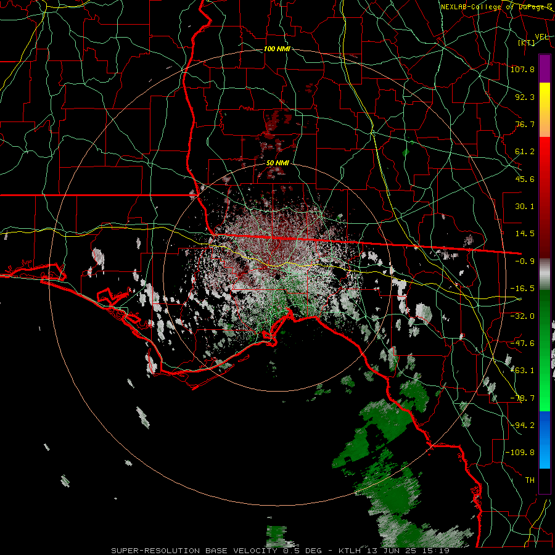Click the 14.5 value on velocity scale
Viewport: 555px width, 555px height.
[525, 234]
